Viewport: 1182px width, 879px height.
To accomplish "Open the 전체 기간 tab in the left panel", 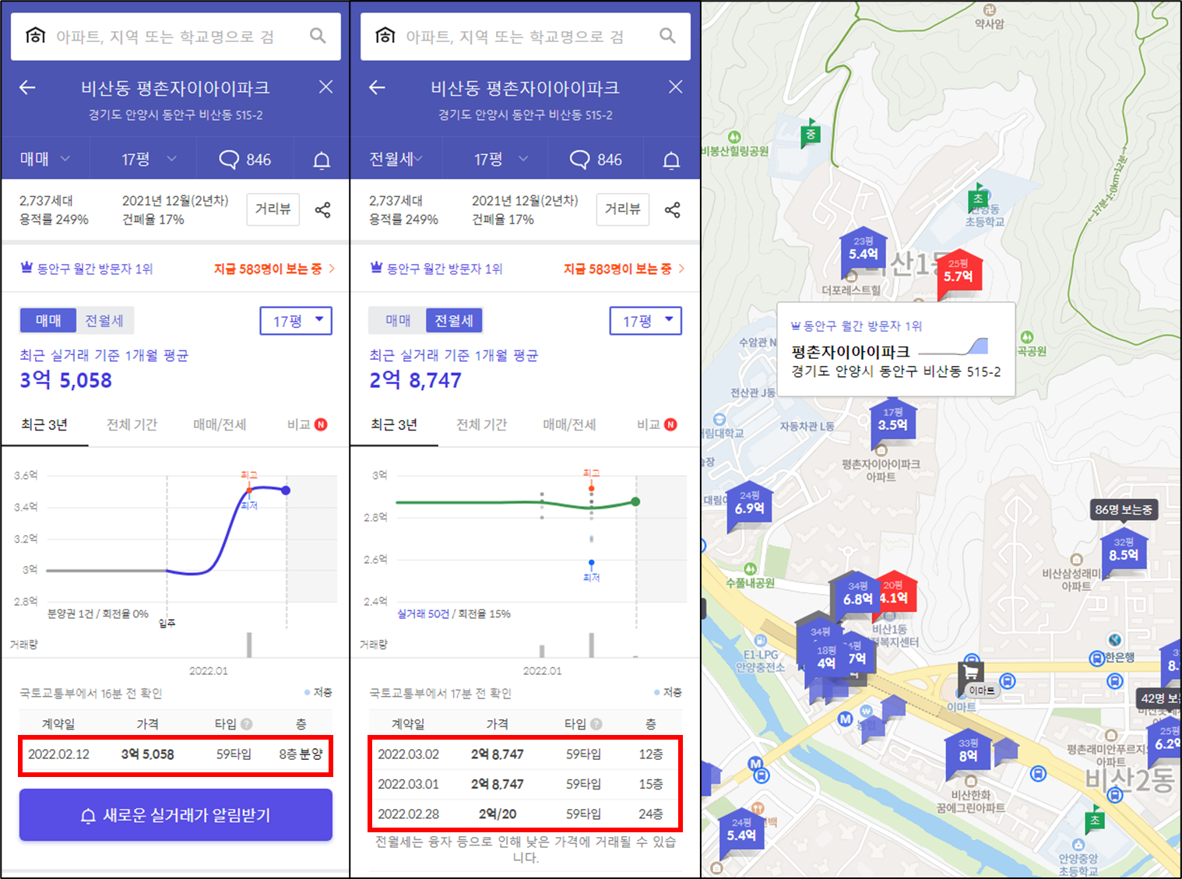I will [132, 425].
